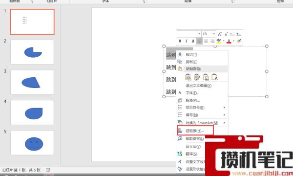This screenshot has width=293, height=176.
Task: Click the Bold button in mini toolbar
Action: [180, 41]
